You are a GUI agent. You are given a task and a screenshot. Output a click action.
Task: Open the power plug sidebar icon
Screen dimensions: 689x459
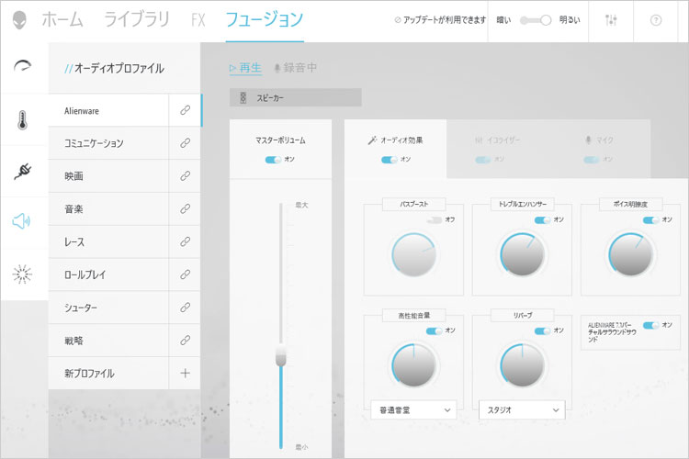click(x=22, y=171)
